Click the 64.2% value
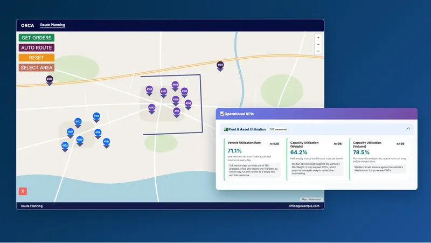Viewport: 431px width, 243px height. click(x=299, y=152)
